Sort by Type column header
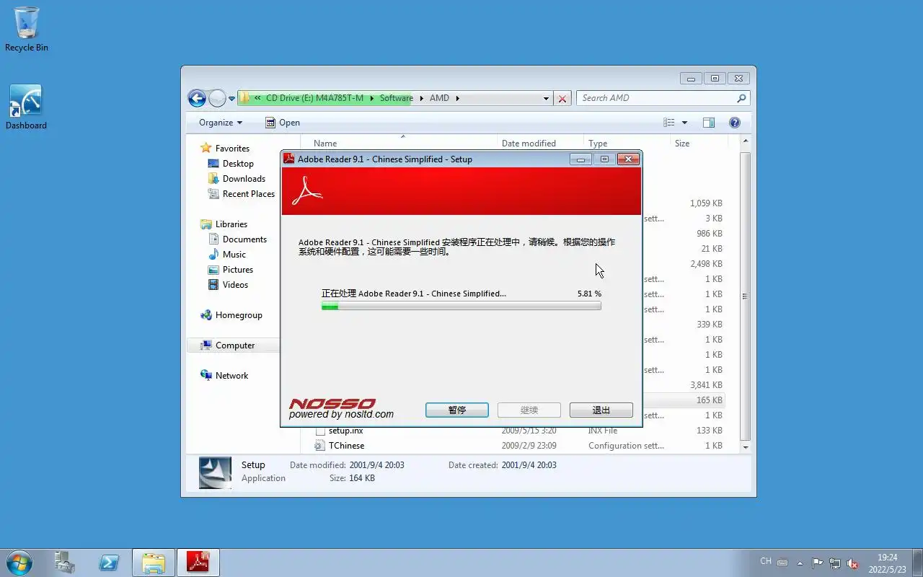 coord(627,143)
